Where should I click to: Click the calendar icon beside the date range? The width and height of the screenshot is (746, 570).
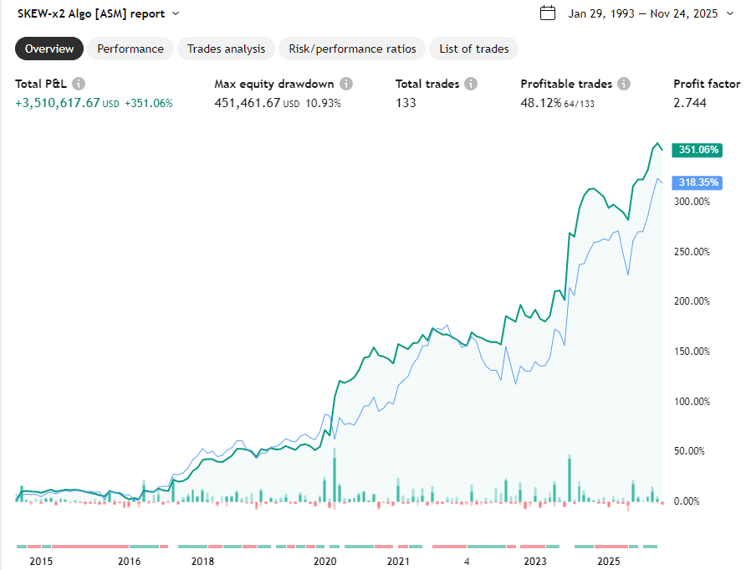(548, 13)
